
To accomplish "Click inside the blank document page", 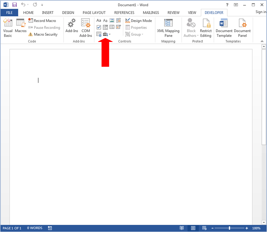I will coord(131,137).
